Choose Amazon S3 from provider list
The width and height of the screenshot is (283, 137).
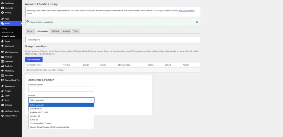tap(61, 116)
